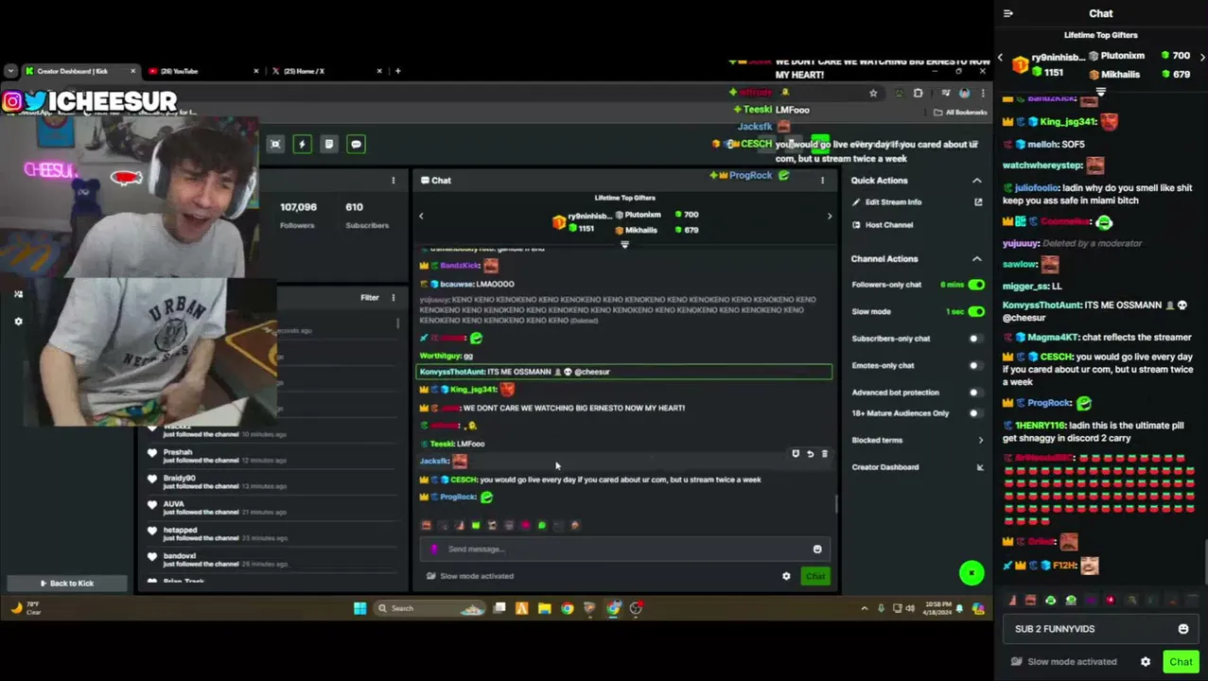Open emoji picker in dashboard chat

point(817,549)
